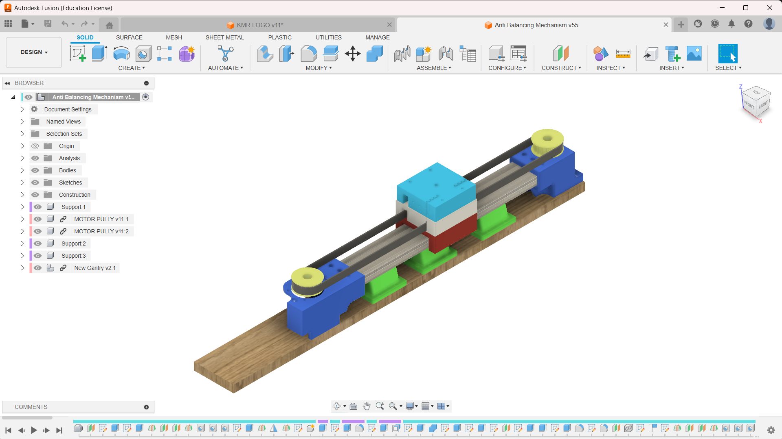The height and width of the screenshot is (439, 782).
Task: Open the CONSTRUCT menu
Action: (561, 68)
